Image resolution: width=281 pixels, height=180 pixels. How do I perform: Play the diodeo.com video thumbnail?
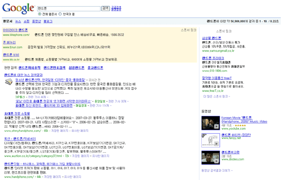(x=211, y=157)
